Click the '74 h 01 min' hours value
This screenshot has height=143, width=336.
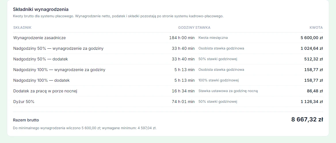point(183,102)
